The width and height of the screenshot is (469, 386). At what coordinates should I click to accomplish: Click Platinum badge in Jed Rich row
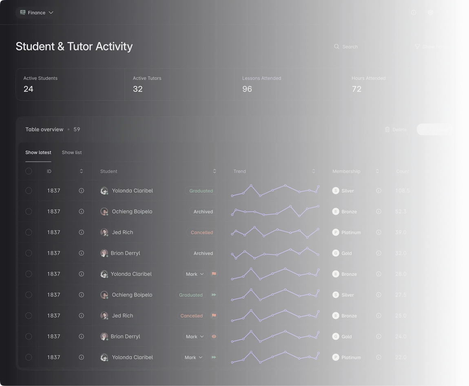[x=347, y=232]
